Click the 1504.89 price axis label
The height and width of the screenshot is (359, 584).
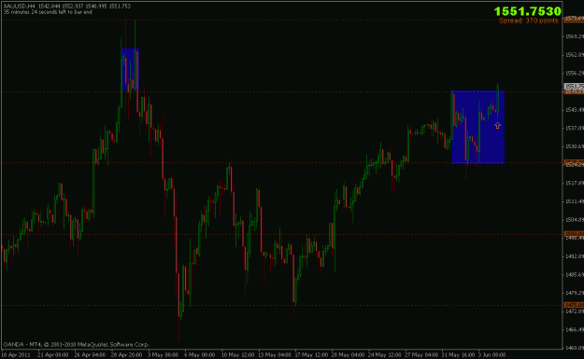(x=575, y=220)
